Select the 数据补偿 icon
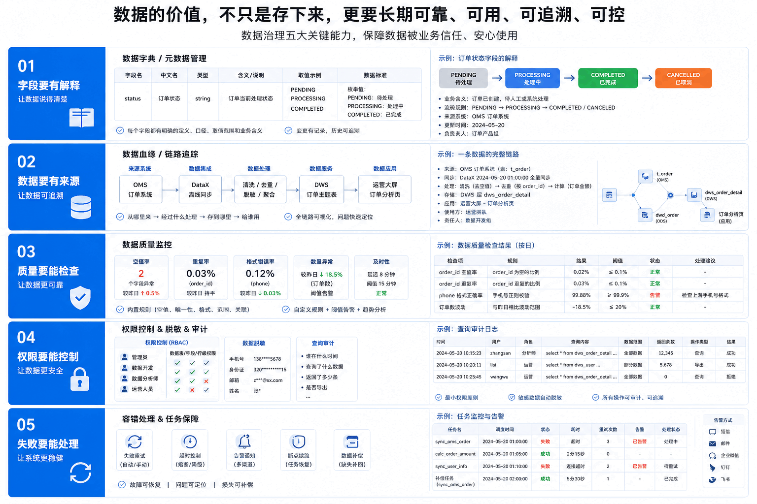757x504 pixels. [x=352, y=441]
